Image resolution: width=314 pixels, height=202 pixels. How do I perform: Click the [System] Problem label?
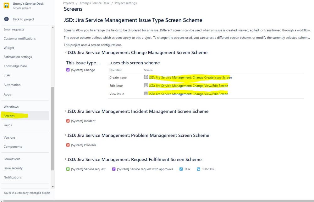[x=84, y=145]
